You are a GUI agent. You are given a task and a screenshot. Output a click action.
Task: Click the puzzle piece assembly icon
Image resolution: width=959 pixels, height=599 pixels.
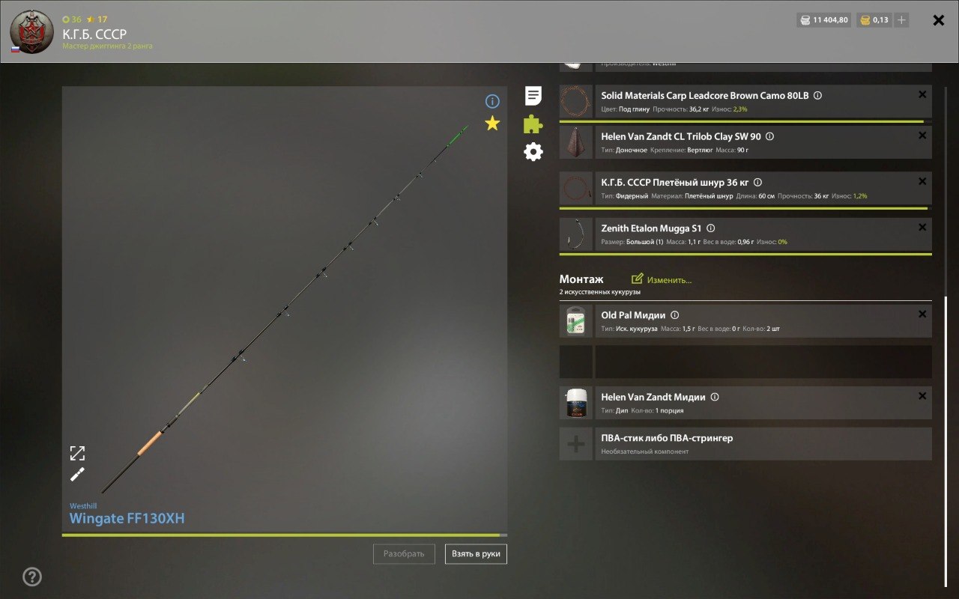coord(532,124)
